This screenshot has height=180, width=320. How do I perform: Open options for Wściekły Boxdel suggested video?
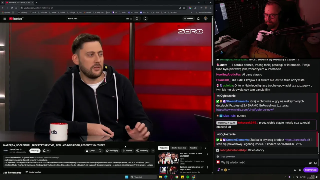pos(207,154)
